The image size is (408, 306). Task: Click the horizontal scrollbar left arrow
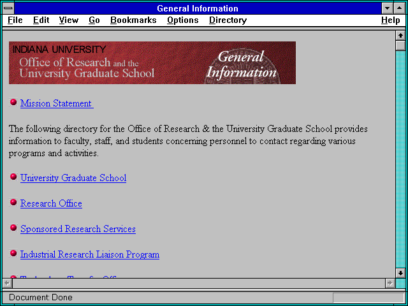[7, 283]
